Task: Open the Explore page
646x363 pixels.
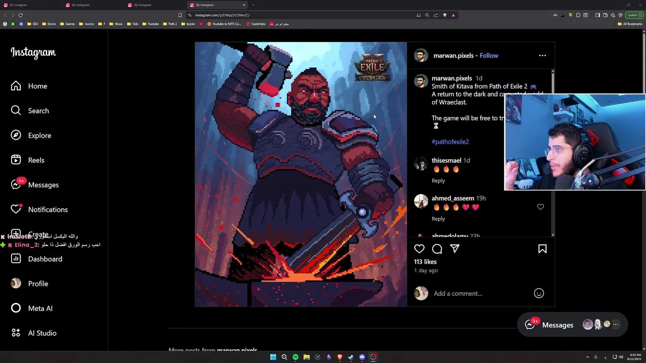Action: click(31, 136)
